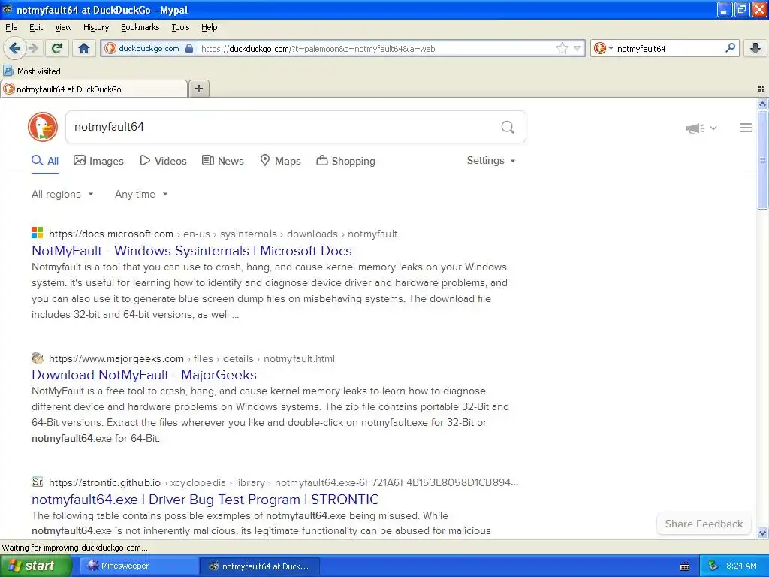Open notmyfault64.exe Driver Bug Test Program link
The width and height of the screenshot is (769, 577).
pos(205,500)
